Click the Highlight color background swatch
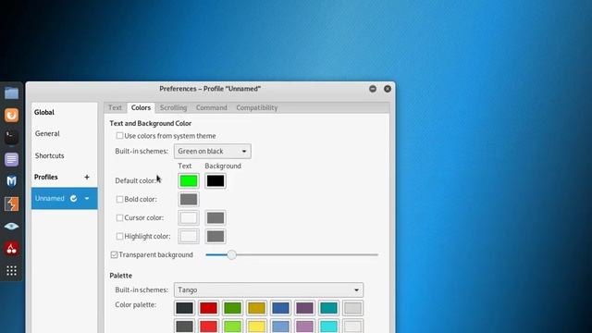This screenshot has height=333, width=592. [x=216, y=237]
